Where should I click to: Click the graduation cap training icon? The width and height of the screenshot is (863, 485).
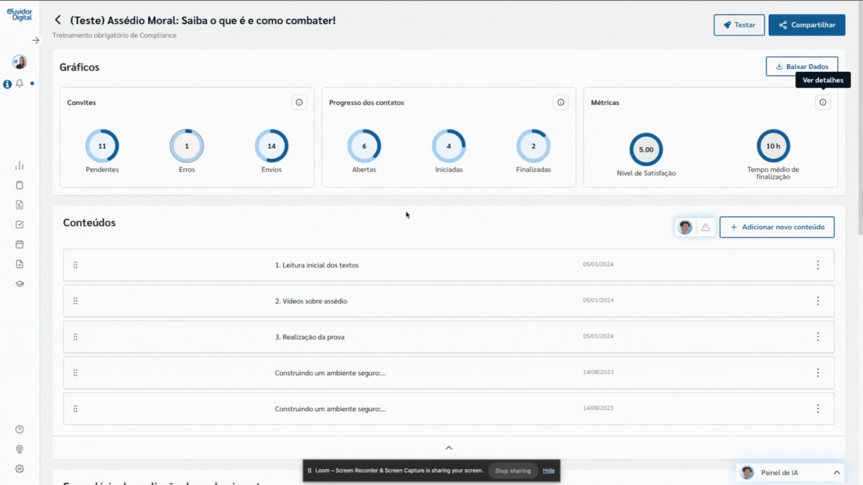point(19,284)
